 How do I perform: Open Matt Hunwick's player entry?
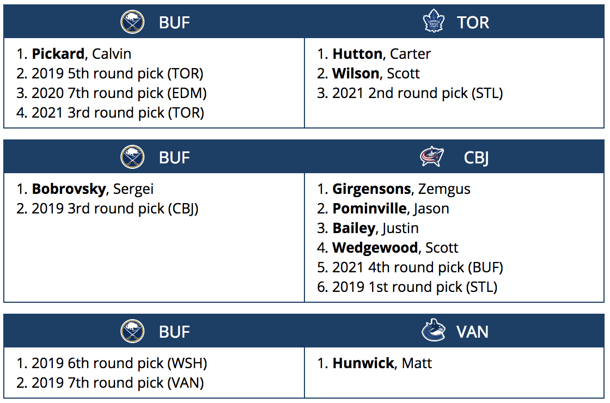coord(382,363)
